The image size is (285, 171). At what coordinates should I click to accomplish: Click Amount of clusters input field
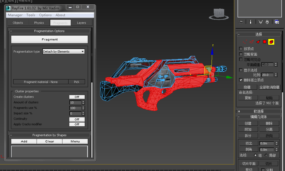[76, 102]
